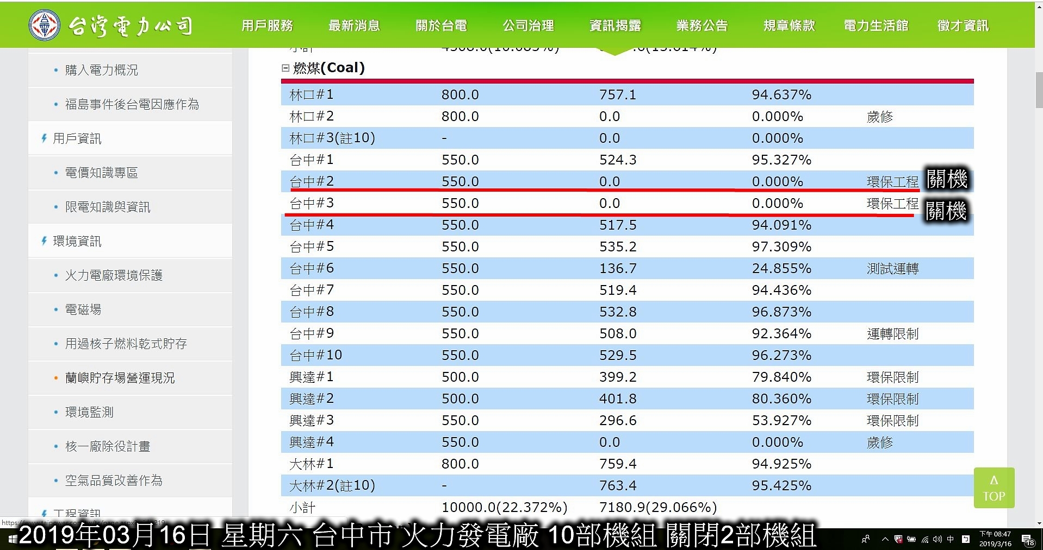The width and height of the screenshot is (1043, 550).
Task: Check the battery status tray icon
Action: click(911, 539)
